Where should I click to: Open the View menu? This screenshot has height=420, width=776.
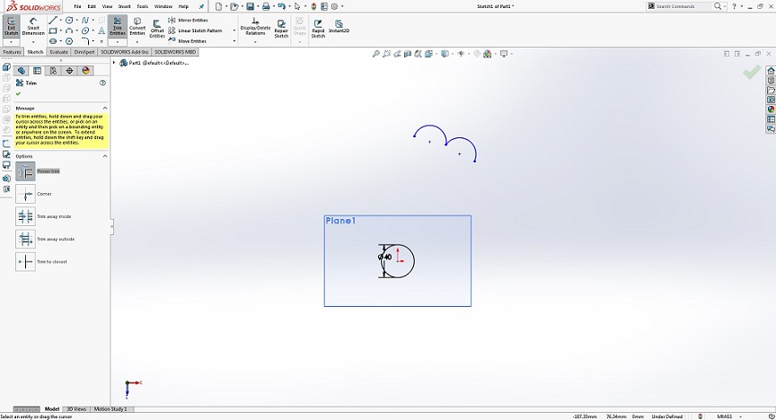[108, 6]
